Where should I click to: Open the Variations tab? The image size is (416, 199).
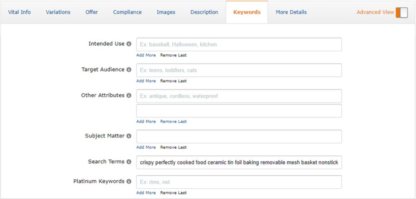(58, 12)
